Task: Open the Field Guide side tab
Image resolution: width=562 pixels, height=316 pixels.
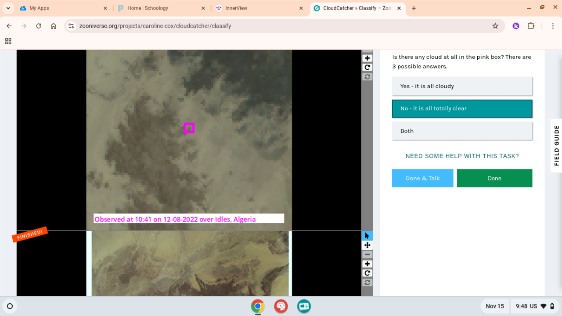Action: (x=556, y=146)
